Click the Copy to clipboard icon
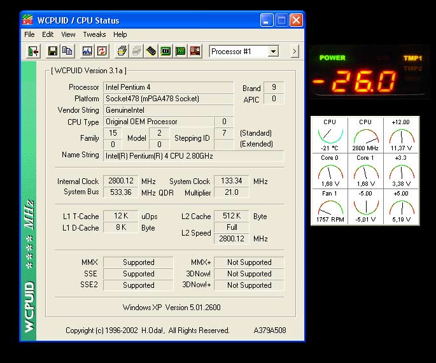Image resolution: width=436 pixels, height=363 pixels. tap(67, 51)
